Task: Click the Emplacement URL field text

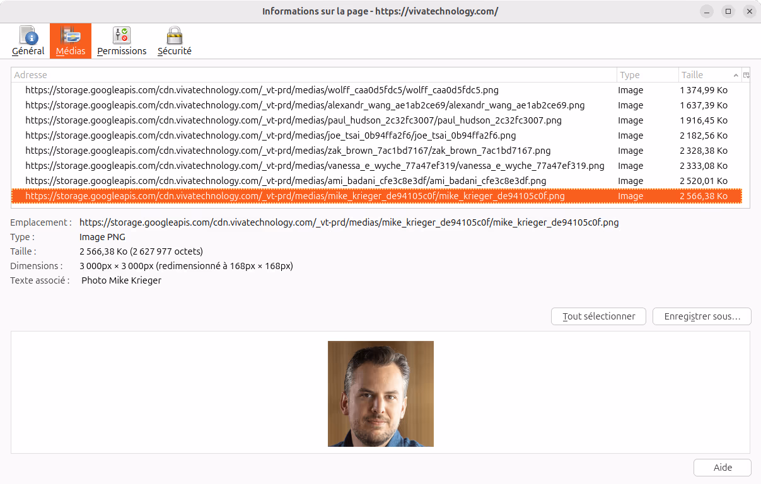Action: click(349, 222)
